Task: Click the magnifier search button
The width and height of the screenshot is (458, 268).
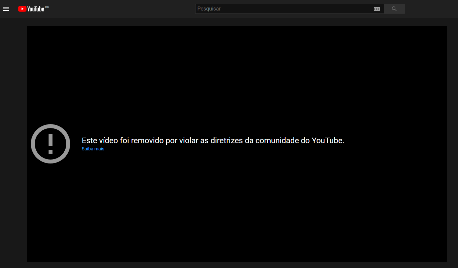Action: 394,9
